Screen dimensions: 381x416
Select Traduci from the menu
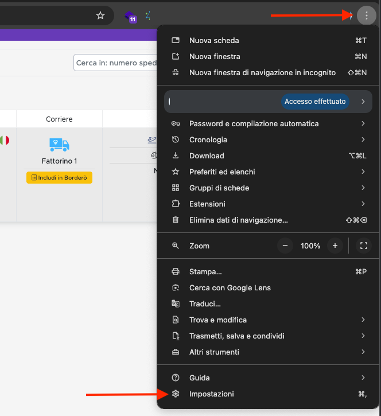[268, 304]
